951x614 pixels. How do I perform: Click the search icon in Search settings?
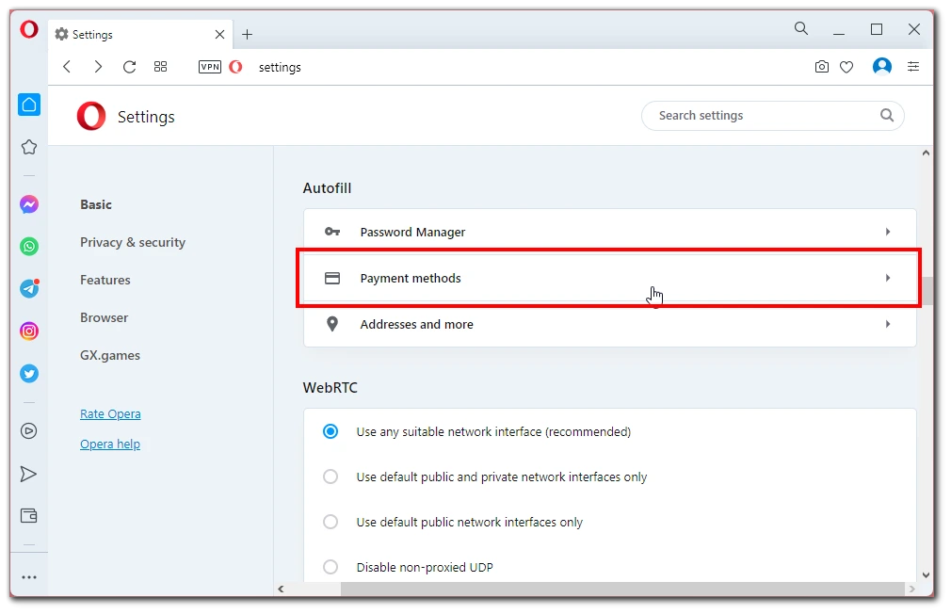tap(887, 115)
